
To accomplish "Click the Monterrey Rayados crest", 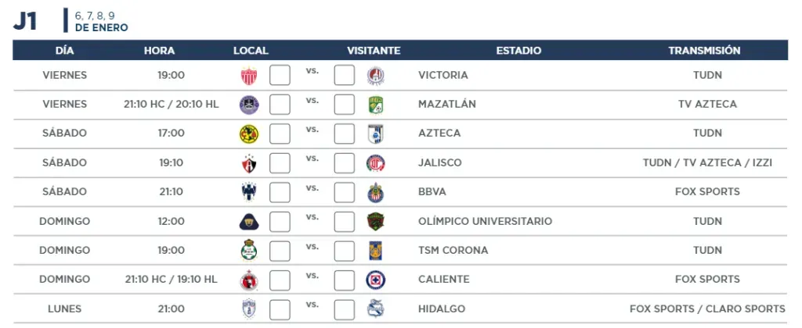I will pyautogui.click(x=249, y=192).
